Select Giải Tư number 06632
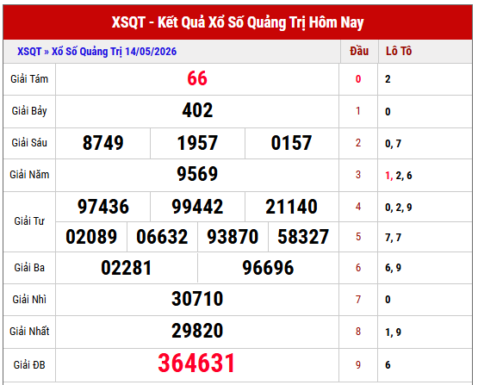478x385 pixels. pyautogui.click(x=162, y=237)
